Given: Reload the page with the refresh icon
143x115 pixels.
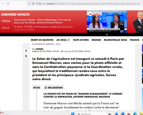Looking at the screenshot, I should click(8, 3).
